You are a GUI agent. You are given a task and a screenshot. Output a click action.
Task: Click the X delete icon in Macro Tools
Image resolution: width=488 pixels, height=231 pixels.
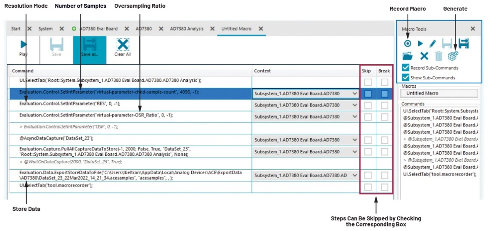point(424,56)
